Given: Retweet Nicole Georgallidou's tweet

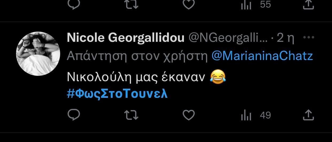Looking at the screenshot, I should click(x=132, y=115).
